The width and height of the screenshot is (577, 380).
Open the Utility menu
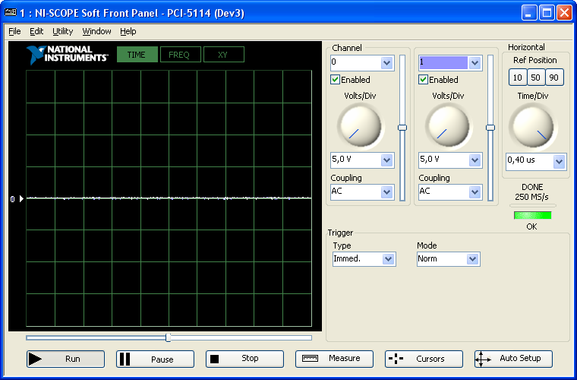pos(62,31)
